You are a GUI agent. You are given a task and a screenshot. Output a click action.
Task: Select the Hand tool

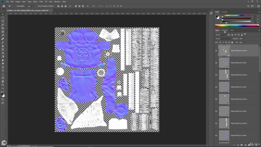[x=3, y=81]
